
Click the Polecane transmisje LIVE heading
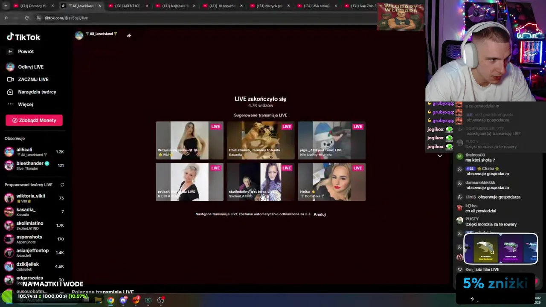click(x=103, y=292)
